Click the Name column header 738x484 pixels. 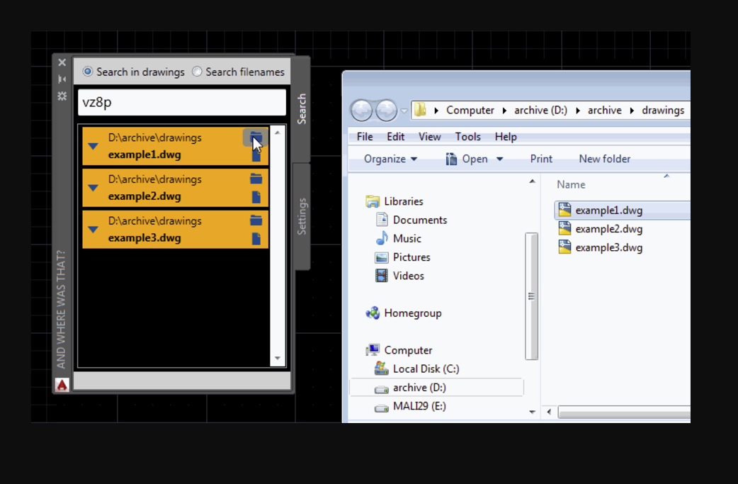coord(571,184)
